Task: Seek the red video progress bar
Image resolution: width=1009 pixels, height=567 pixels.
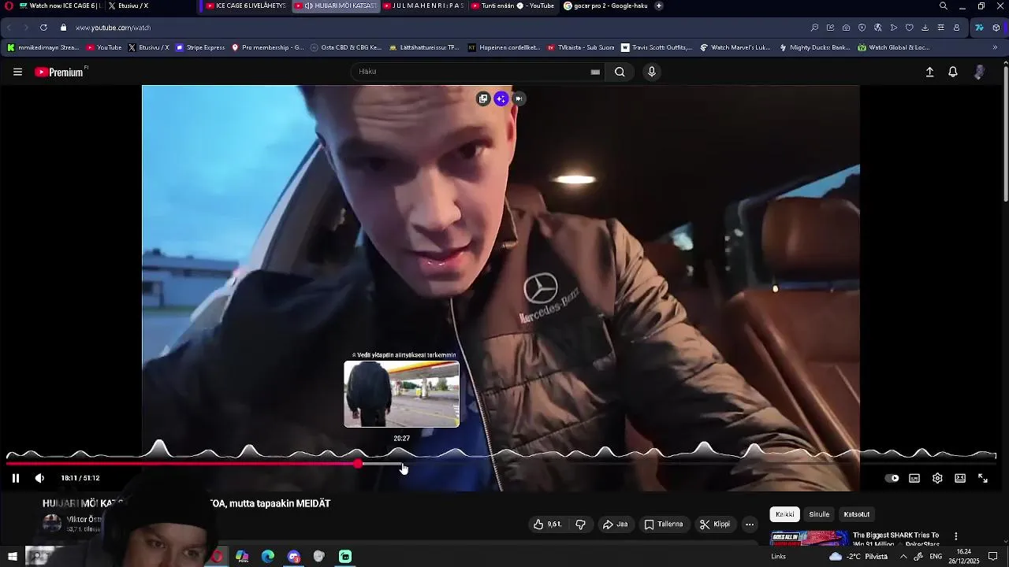Action: [x=182, y=464]
